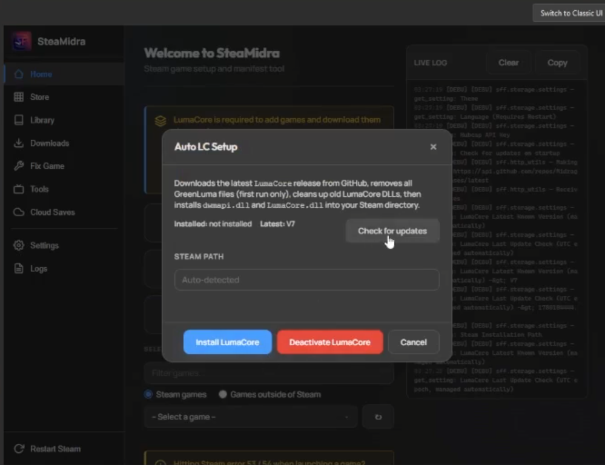605x465 pixels.
Task: Click the Library book icon
Action: coord(19,120)
